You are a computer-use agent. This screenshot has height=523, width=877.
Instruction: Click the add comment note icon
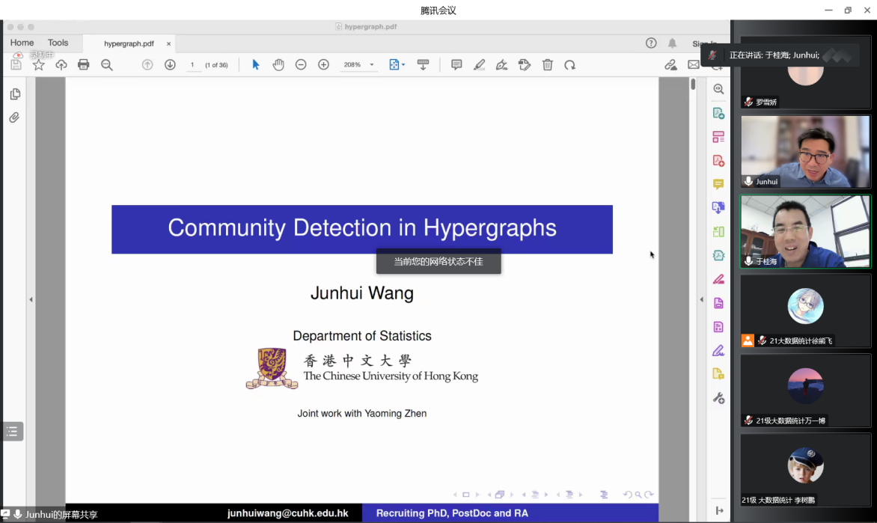tap(456, 65)
